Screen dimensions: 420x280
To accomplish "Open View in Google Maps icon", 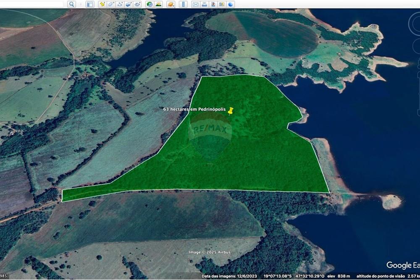I will click(x=222, y=4).
